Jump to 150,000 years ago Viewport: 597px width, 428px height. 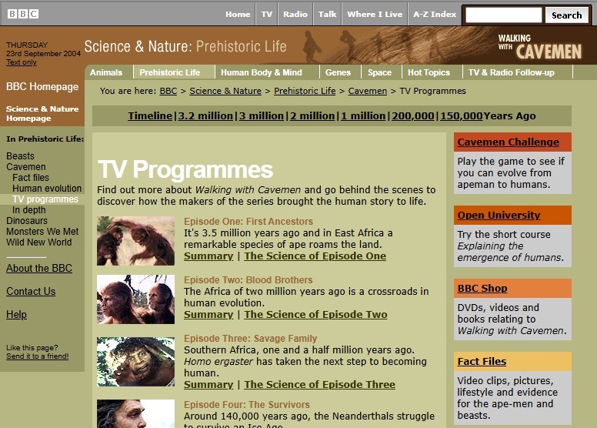click(x=462, y=116)
